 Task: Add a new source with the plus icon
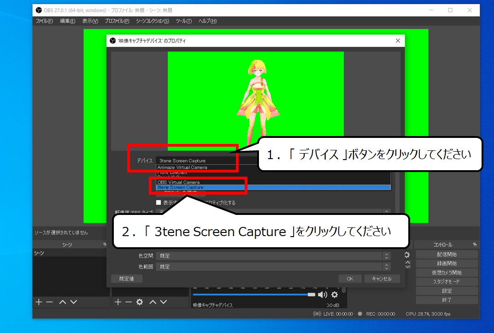coord(118,302)
